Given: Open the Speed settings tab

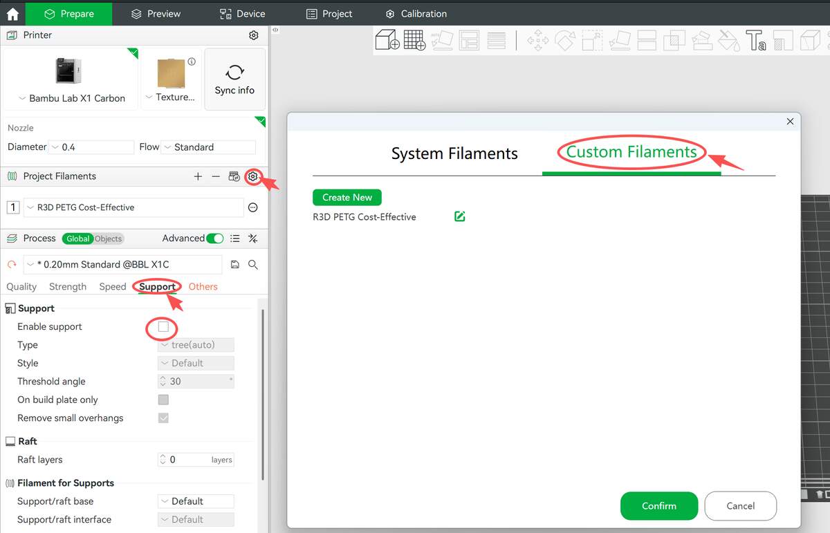Looking at the screenshot, I should coord(112,286).
